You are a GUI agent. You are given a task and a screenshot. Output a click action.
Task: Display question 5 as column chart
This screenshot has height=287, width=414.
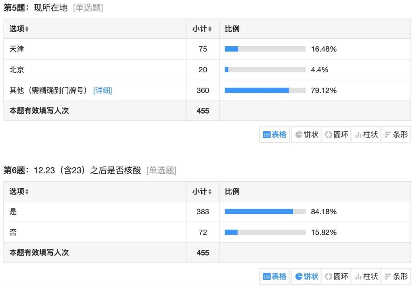tap(366, 135)
